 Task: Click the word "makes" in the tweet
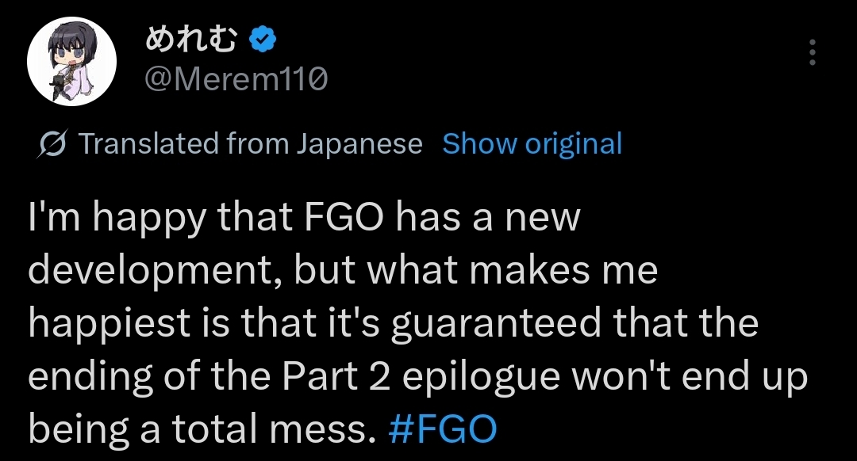coord(529,271)
